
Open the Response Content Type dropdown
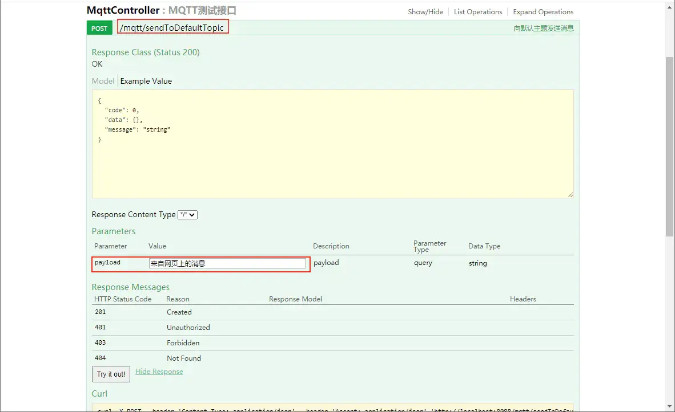click(x=188, y=215)
